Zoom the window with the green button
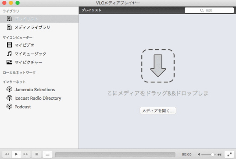This screenshot has height=159, width=236. pyautogui.click(x=18, y=3)
